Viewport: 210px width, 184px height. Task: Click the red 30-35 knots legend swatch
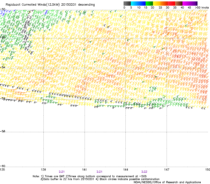pos(171,3)
